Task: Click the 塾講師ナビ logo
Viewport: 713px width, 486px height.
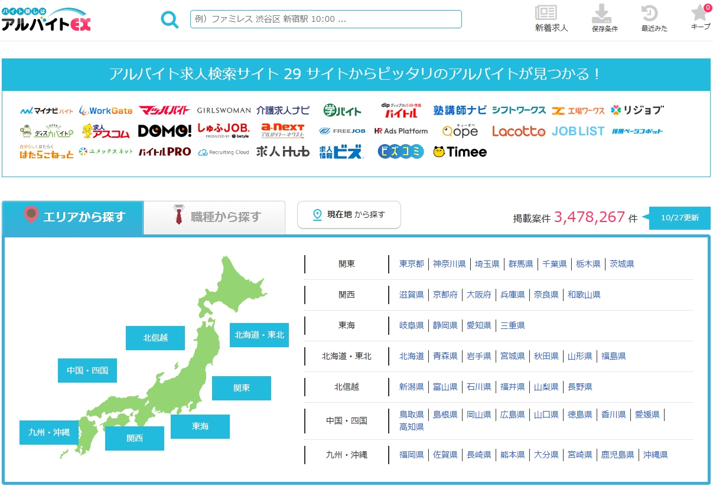Action: [460, 110]
